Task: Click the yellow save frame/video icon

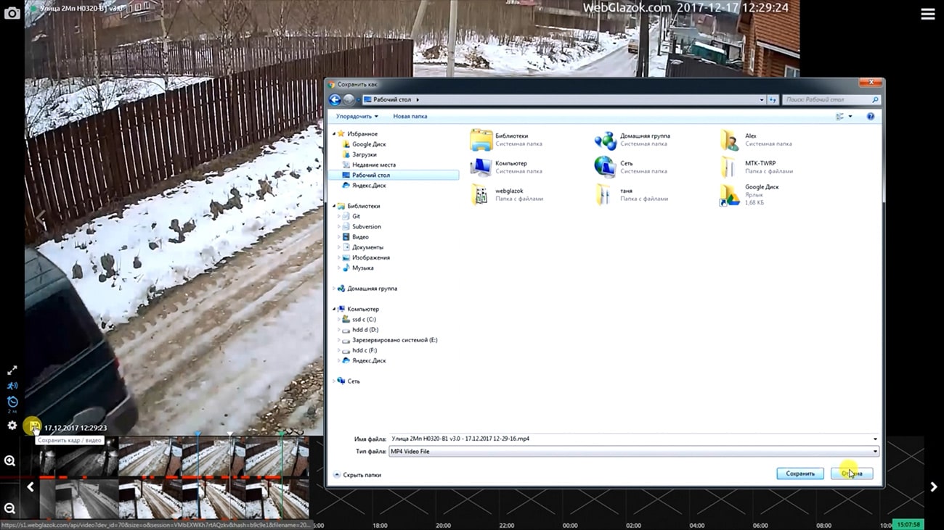Action: pyautogui.click(x=33, y=427)
